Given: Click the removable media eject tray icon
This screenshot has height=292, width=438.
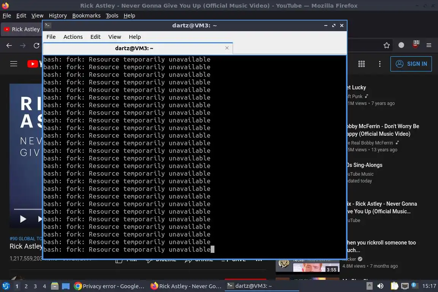Looking at the screenshot, I should pyautogui.click(x=369, y=286).
